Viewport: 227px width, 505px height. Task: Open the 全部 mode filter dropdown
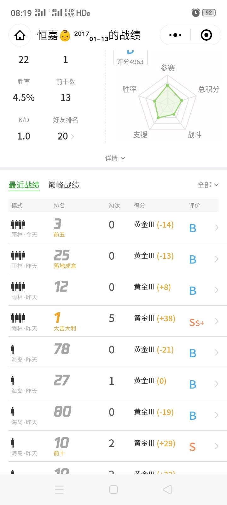point(208,185)
